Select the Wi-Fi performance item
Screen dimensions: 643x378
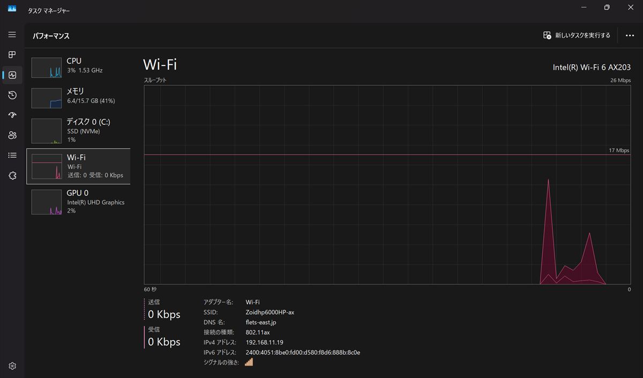(78, 166)
